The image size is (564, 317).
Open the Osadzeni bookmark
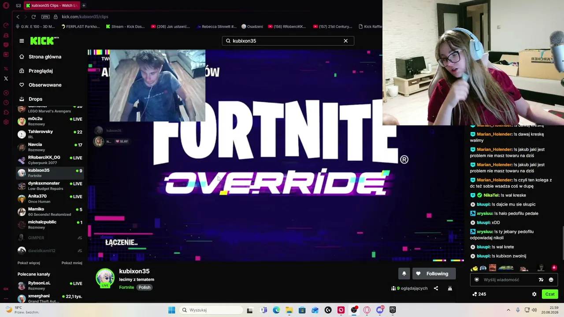pos(252,26)
